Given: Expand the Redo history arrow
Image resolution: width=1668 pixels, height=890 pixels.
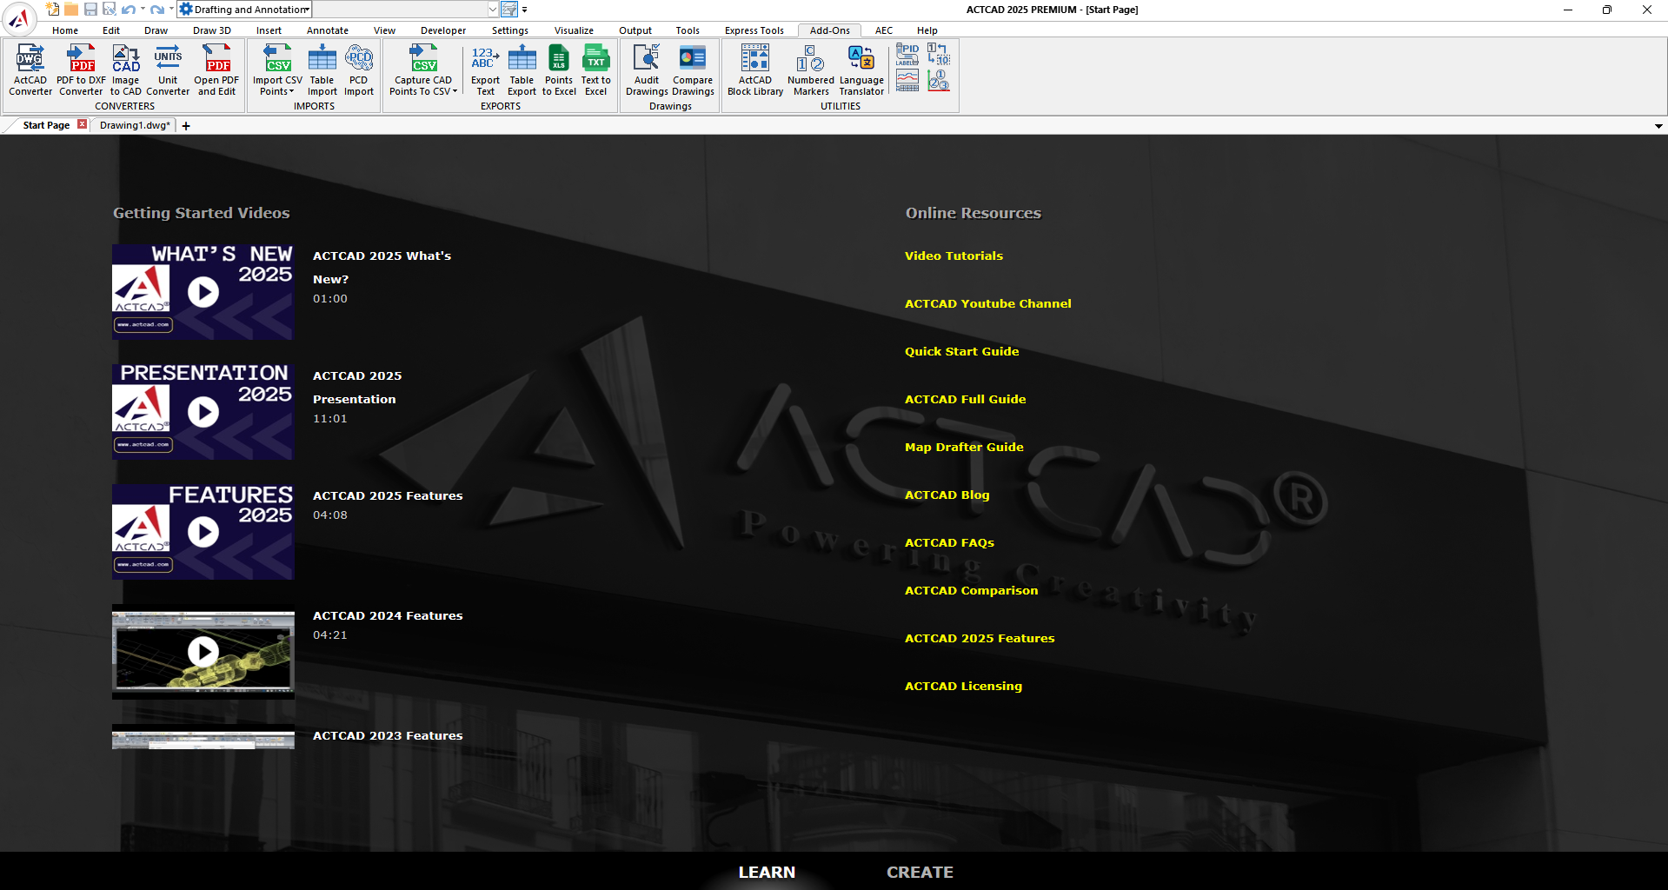Looking at the screenshot, I should click(x=171, y=10).
